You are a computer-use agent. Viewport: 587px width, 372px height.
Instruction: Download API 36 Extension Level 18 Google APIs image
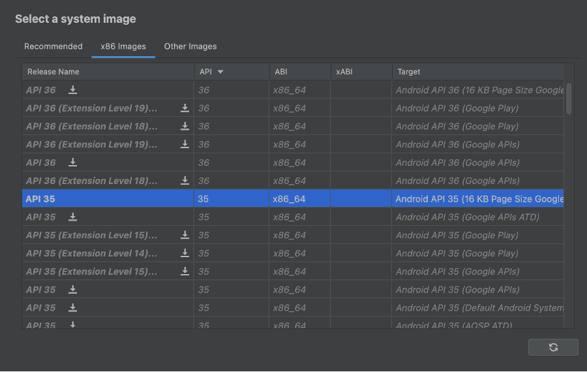coord(185,181)
